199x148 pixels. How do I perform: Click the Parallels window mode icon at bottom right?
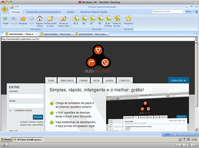(x=189, y=145)
